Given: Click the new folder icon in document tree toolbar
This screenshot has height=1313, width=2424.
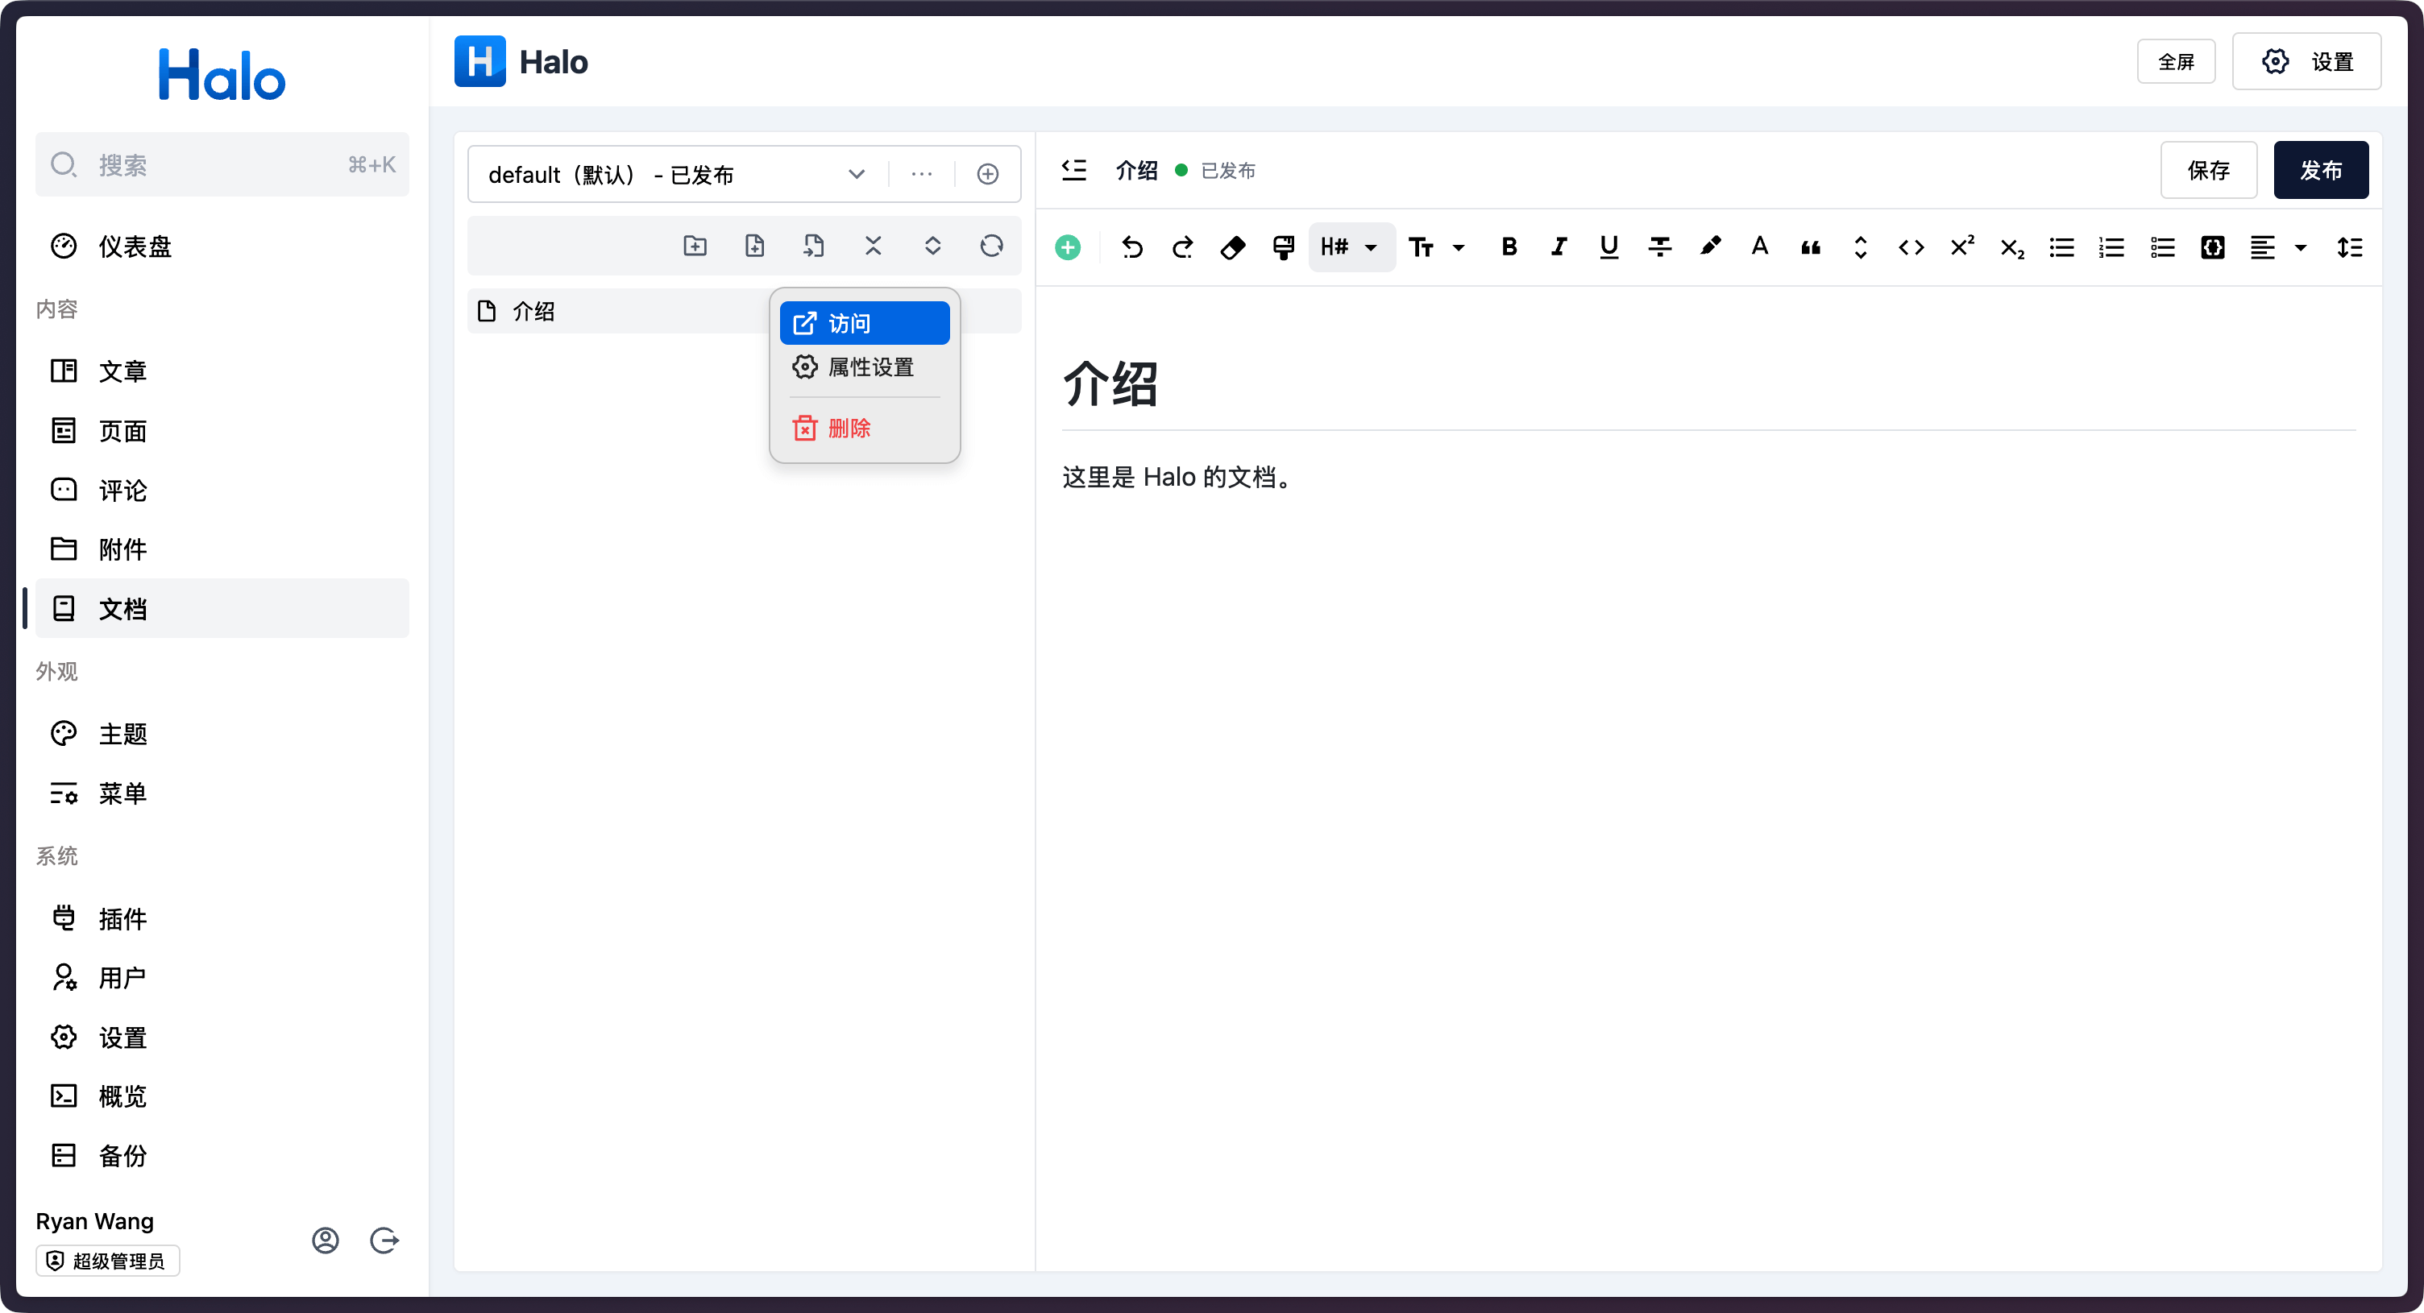Looking at the screenshot, I should [695, 246].
